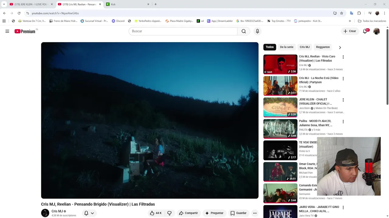
Task: Open Cris MJ channel name link
Action: click(x=57, y=211)
